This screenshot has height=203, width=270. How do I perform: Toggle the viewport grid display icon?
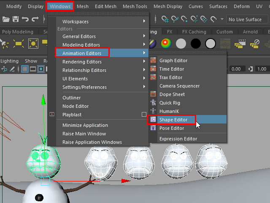coord(25,69)
